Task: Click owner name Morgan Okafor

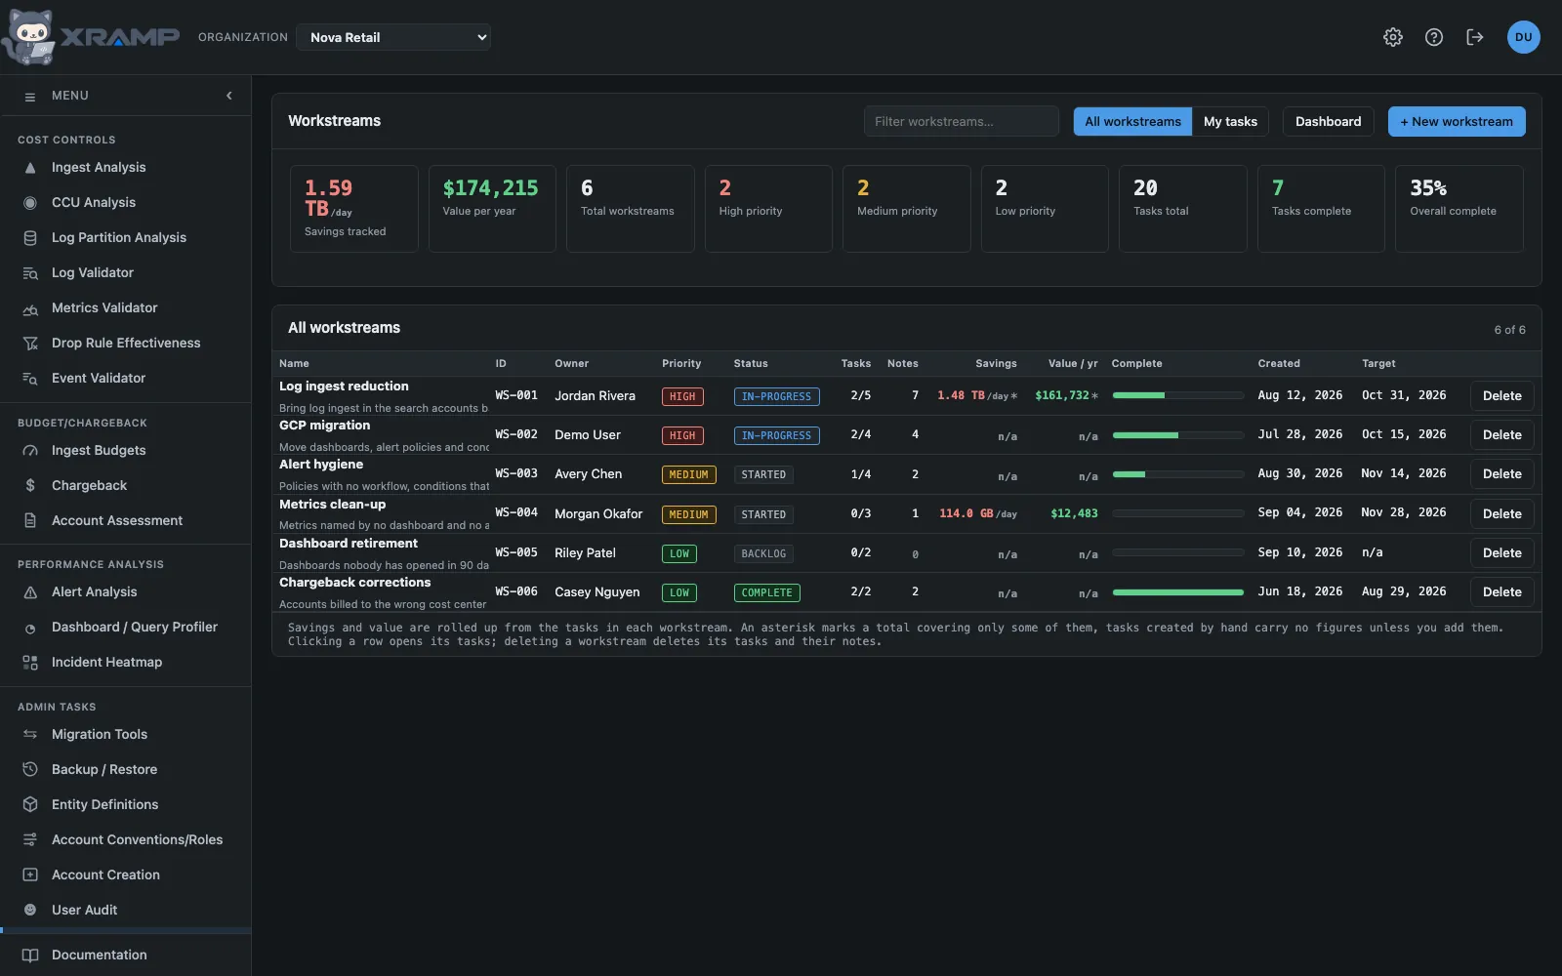Action: pos(598,513)
